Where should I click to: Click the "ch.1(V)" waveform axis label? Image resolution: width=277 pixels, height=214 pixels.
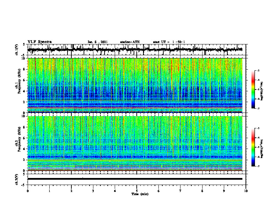[17, 50]
